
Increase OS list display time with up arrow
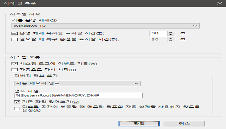pos(171,32)
